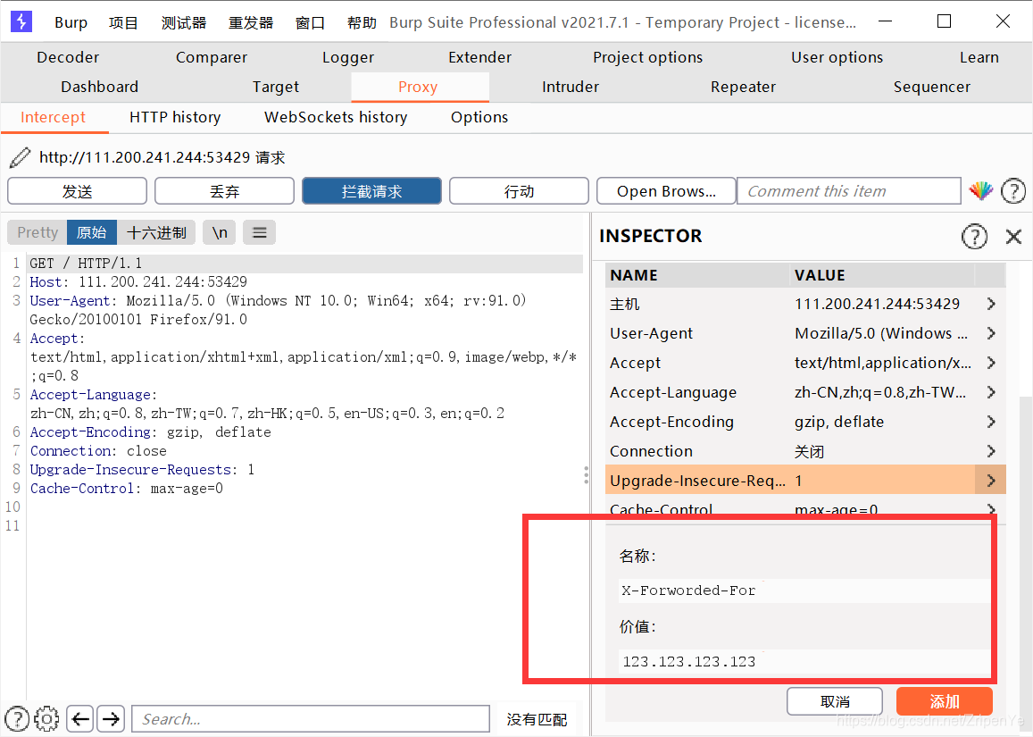Close the Inspector panel with X icon
The width and height of the screenshot is (1033, 737).
[1013, 236]
